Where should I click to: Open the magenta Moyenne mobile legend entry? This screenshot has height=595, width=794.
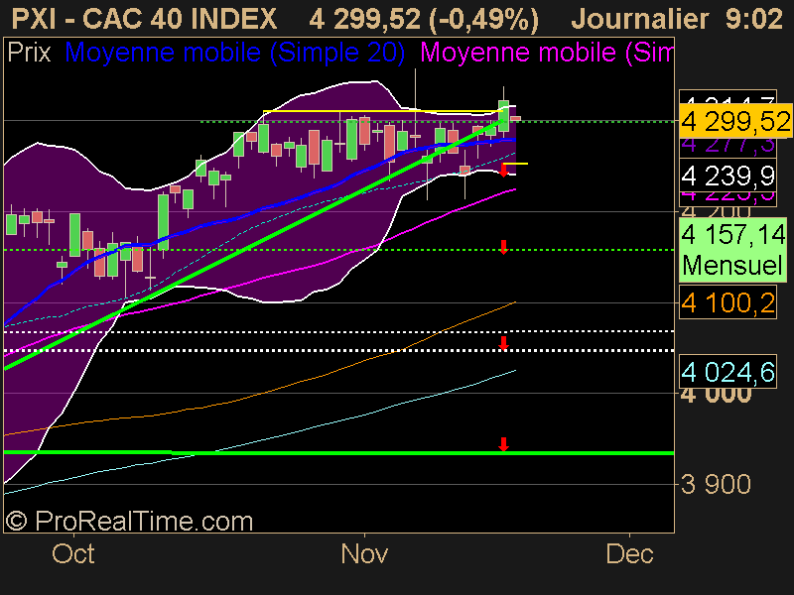[x=547, y=53]
